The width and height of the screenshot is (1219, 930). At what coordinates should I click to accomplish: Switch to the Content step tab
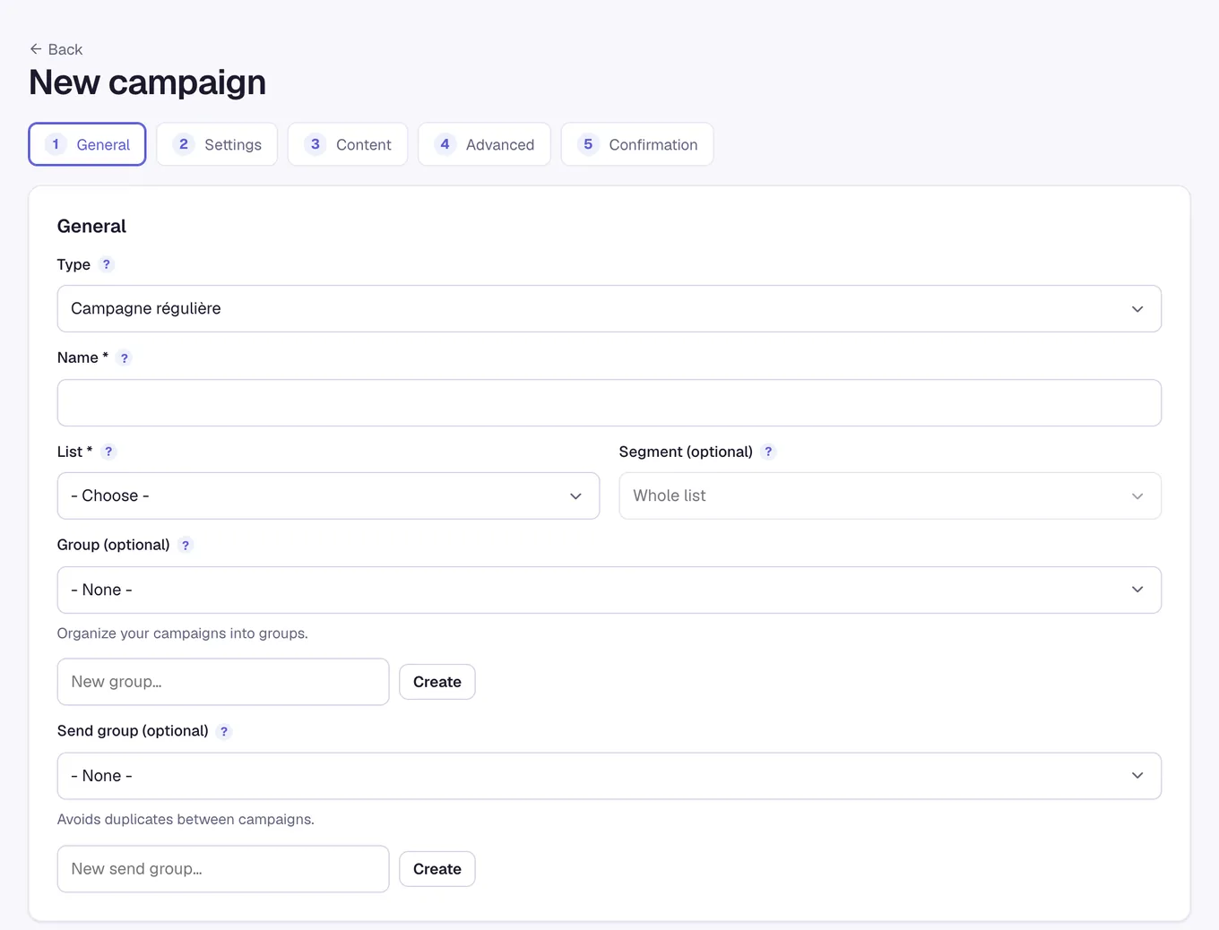click(348, 144)
